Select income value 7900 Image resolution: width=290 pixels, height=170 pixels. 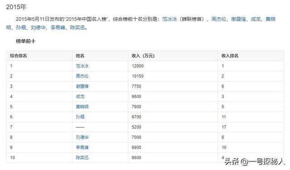pos(136,107)
